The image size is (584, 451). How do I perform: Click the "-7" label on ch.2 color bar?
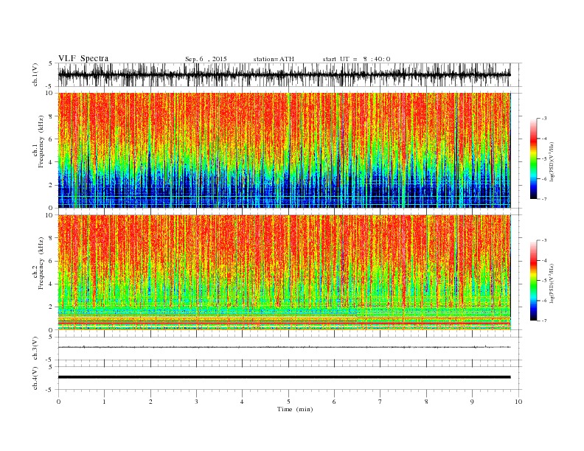[x=544, y=321]
